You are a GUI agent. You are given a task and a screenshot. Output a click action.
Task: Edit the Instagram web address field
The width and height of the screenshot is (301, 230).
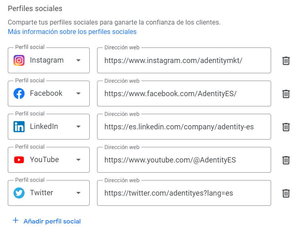pyautogui.click(x=183, y=61)
